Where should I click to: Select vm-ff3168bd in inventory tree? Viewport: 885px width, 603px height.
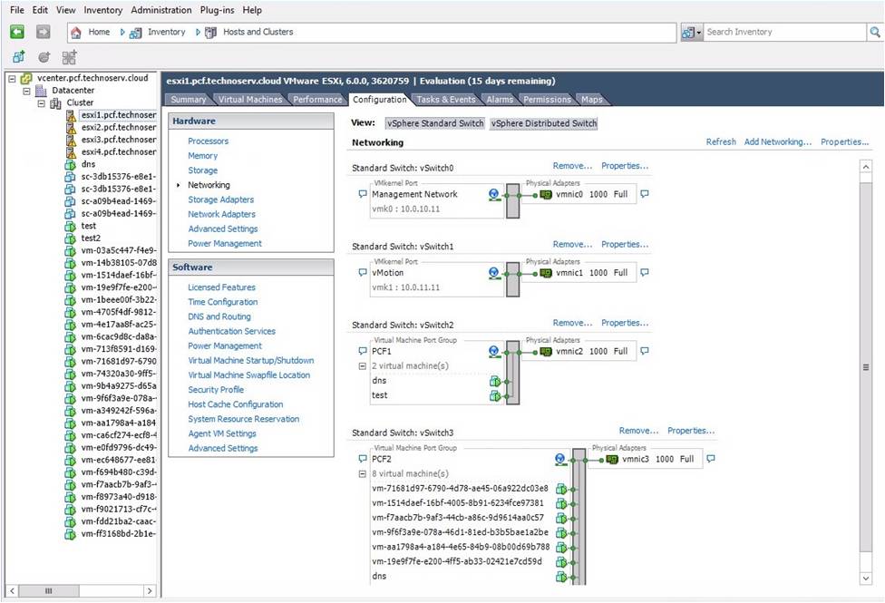tap(119, 534)
